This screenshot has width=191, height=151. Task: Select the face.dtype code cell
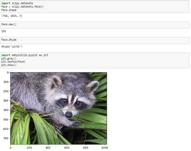click(x=95, y=40)
